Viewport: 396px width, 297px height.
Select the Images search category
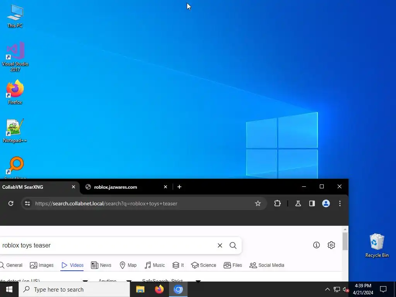pyautogui.click(x=42, y=265)
